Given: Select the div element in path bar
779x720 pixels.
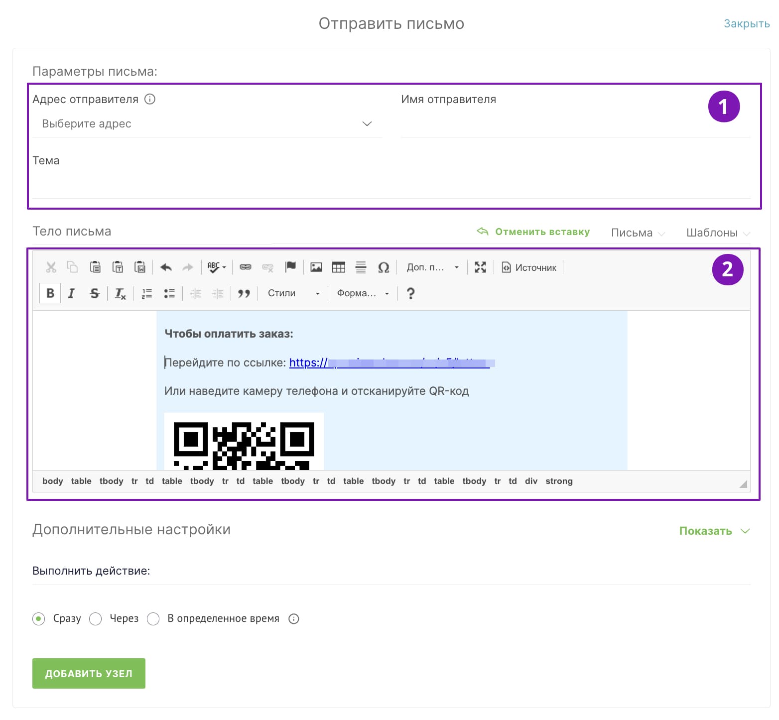Looking at the screenshot, I should pyautogui.click(x=531, y=481).
